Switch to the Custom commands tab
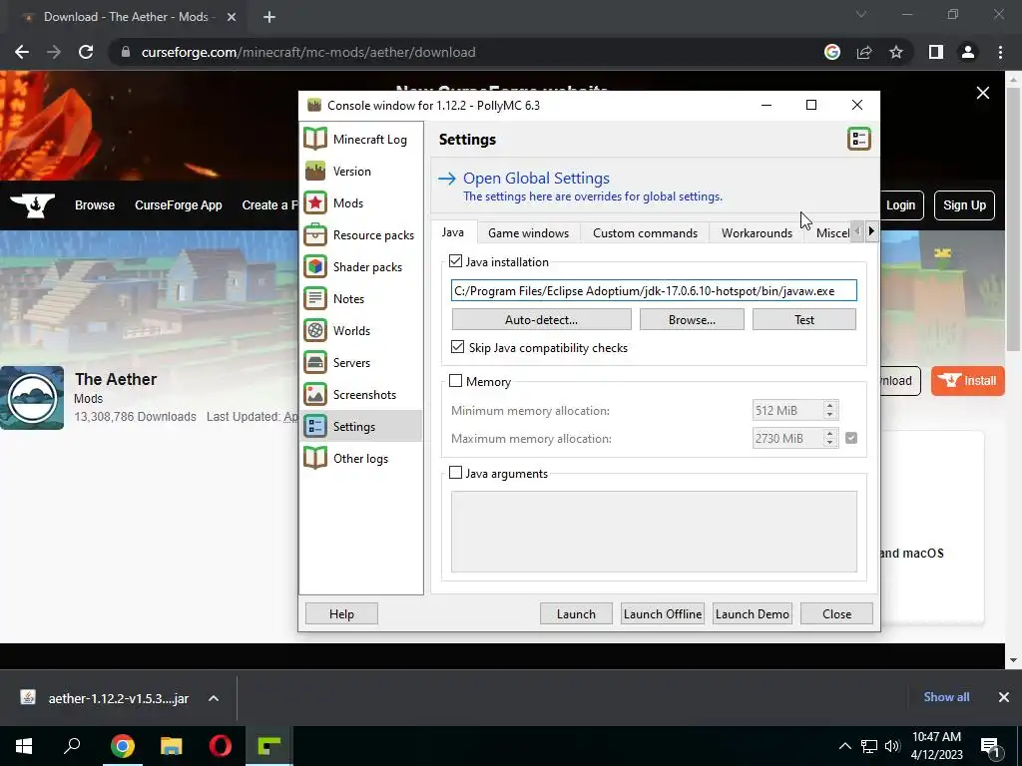This screenshot has height=766, width=1022. pyautogui.click(x=646, y=233)
